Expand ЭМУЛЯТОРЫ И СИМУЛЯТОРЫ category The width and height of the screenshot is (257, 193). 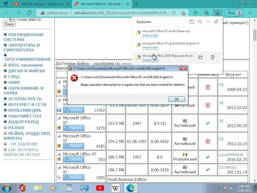pyautogui.click(x=5, y=45)
